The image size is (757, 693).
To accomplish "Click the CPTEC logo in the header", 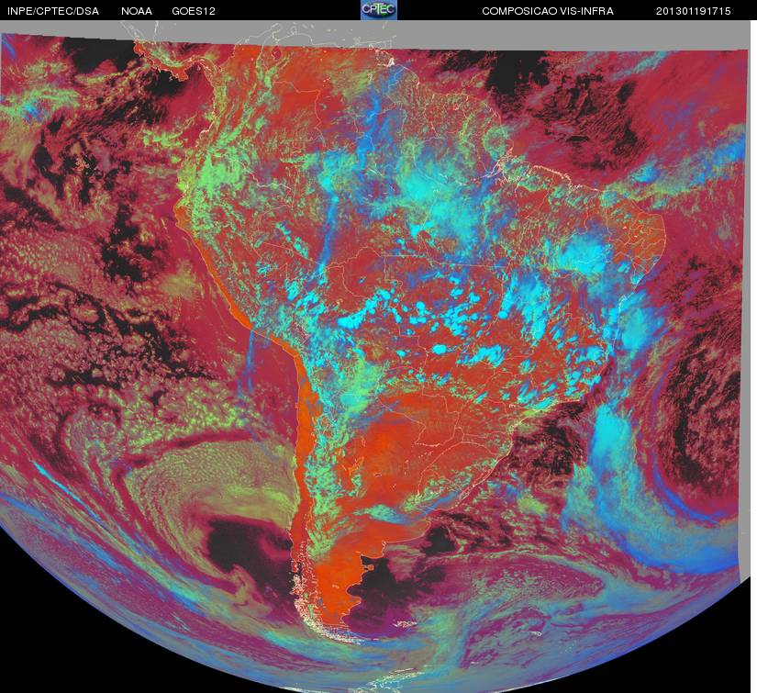I will pos(379,10).
